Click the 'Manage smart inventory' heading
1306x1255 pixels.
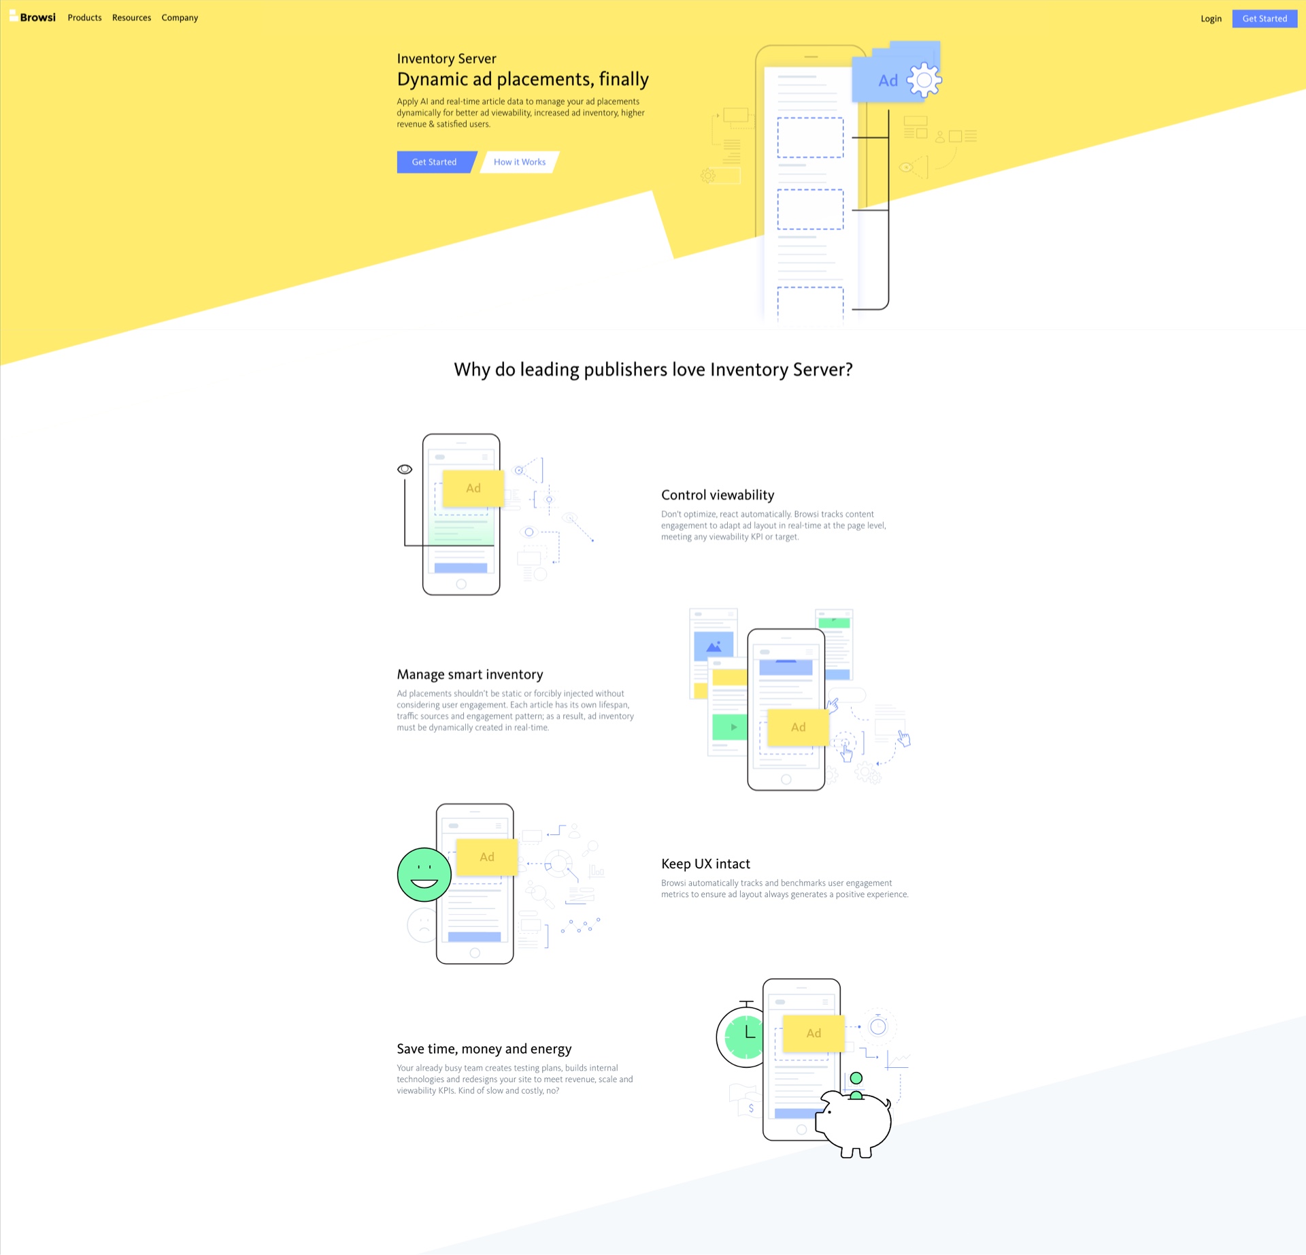click(470, 674)
